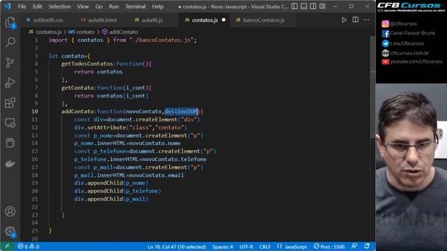This screenshot has height=251, width=447.
Task: Click the feedback icon in status bar
Action: pos(354,246)
